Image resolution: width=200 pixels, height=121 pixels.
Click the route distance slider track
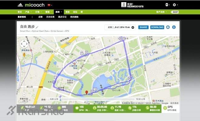(98, 99)
